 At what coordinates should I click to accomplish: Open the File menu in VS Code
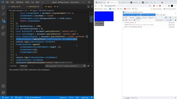coord(7,2)
